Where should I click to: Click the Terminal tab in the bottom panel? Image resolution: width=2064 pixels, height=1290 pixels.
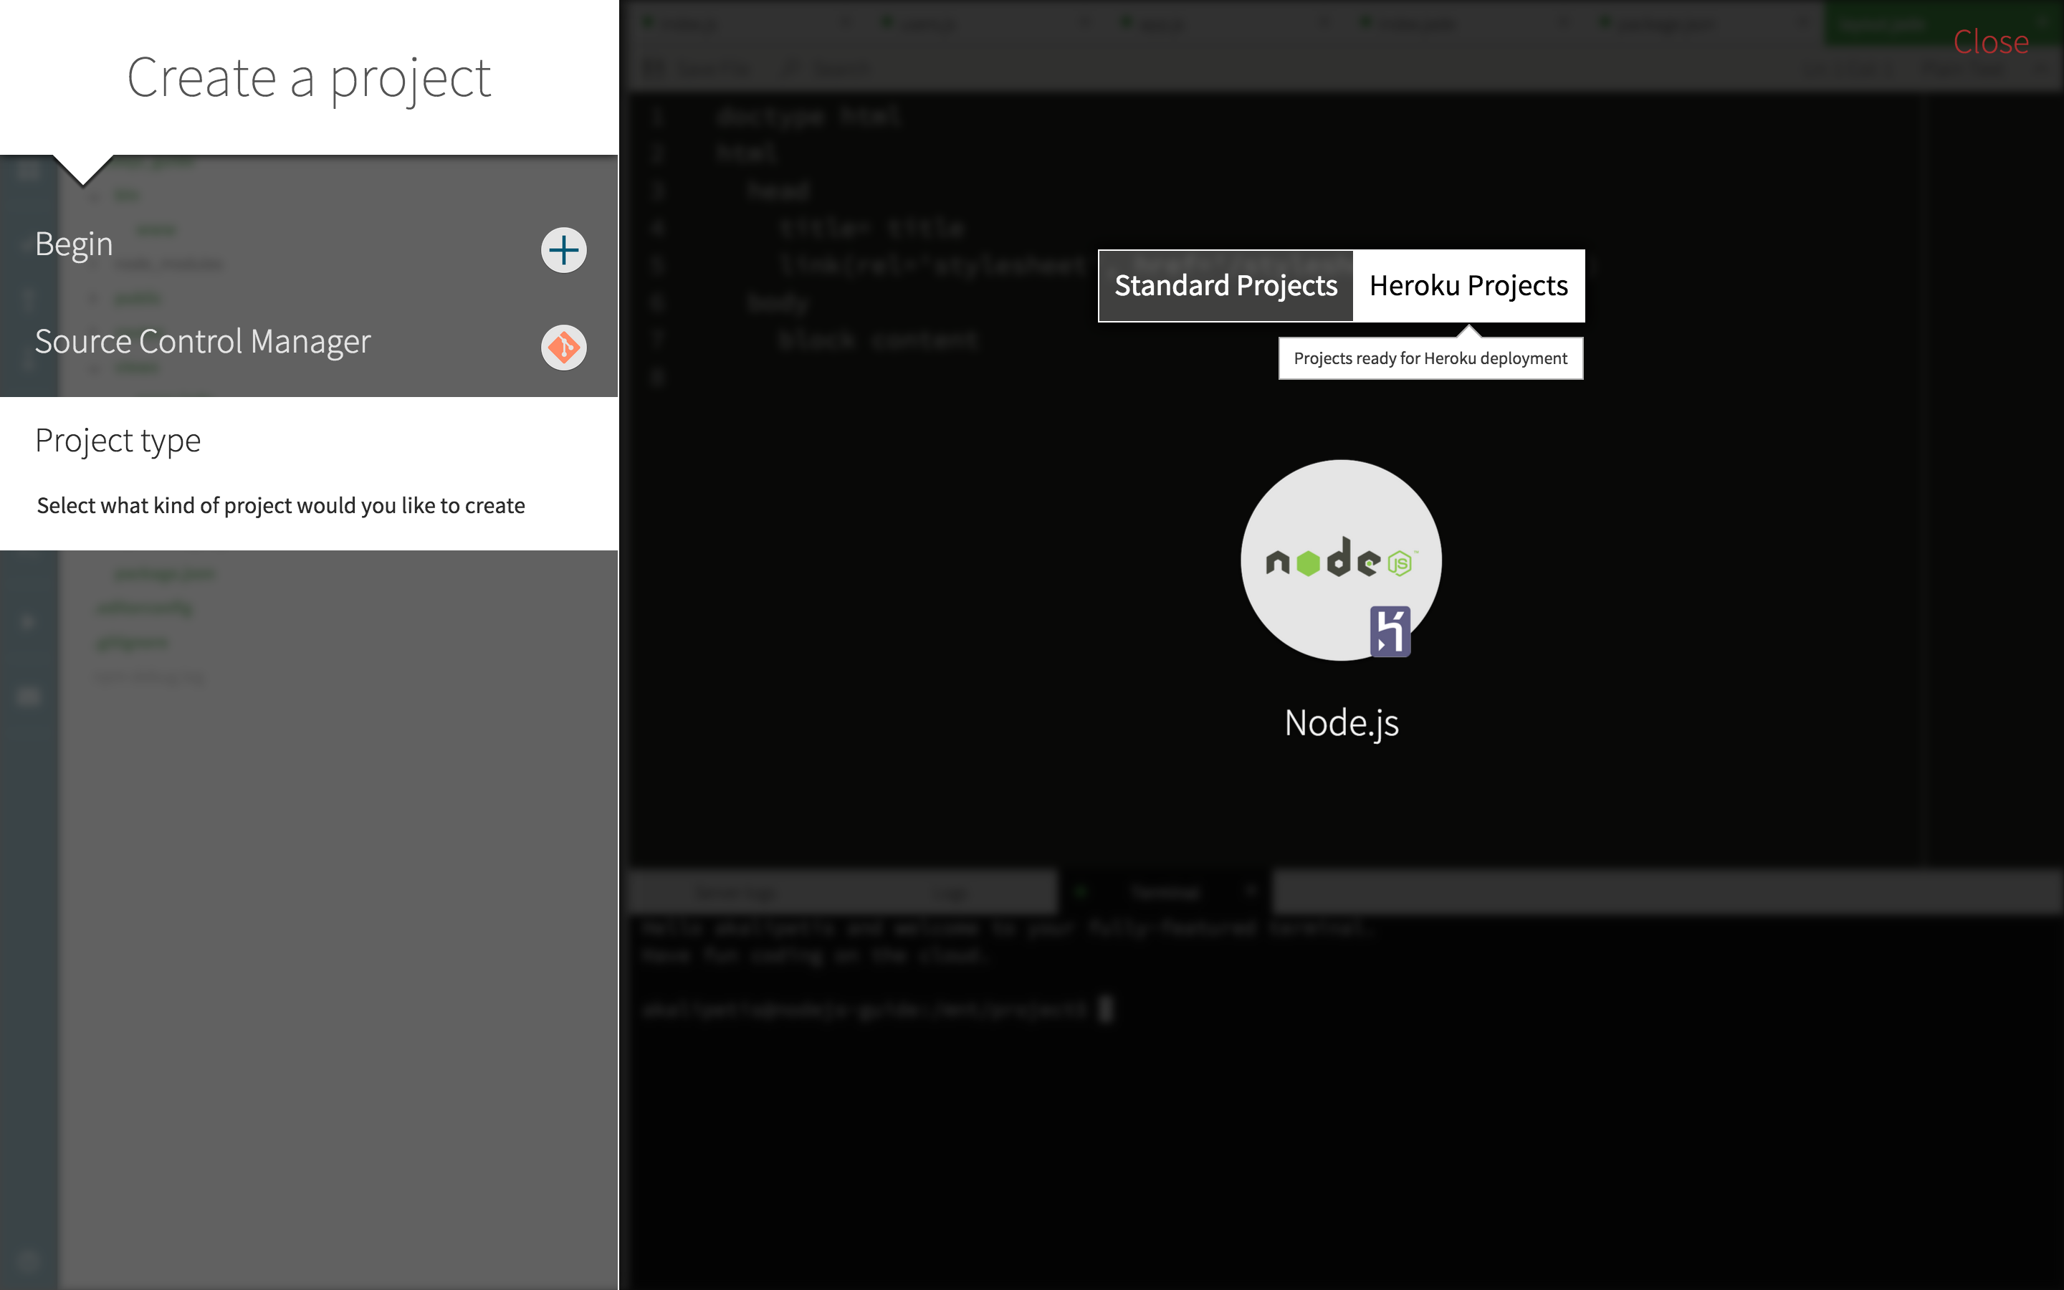[x=1165, y=892]
